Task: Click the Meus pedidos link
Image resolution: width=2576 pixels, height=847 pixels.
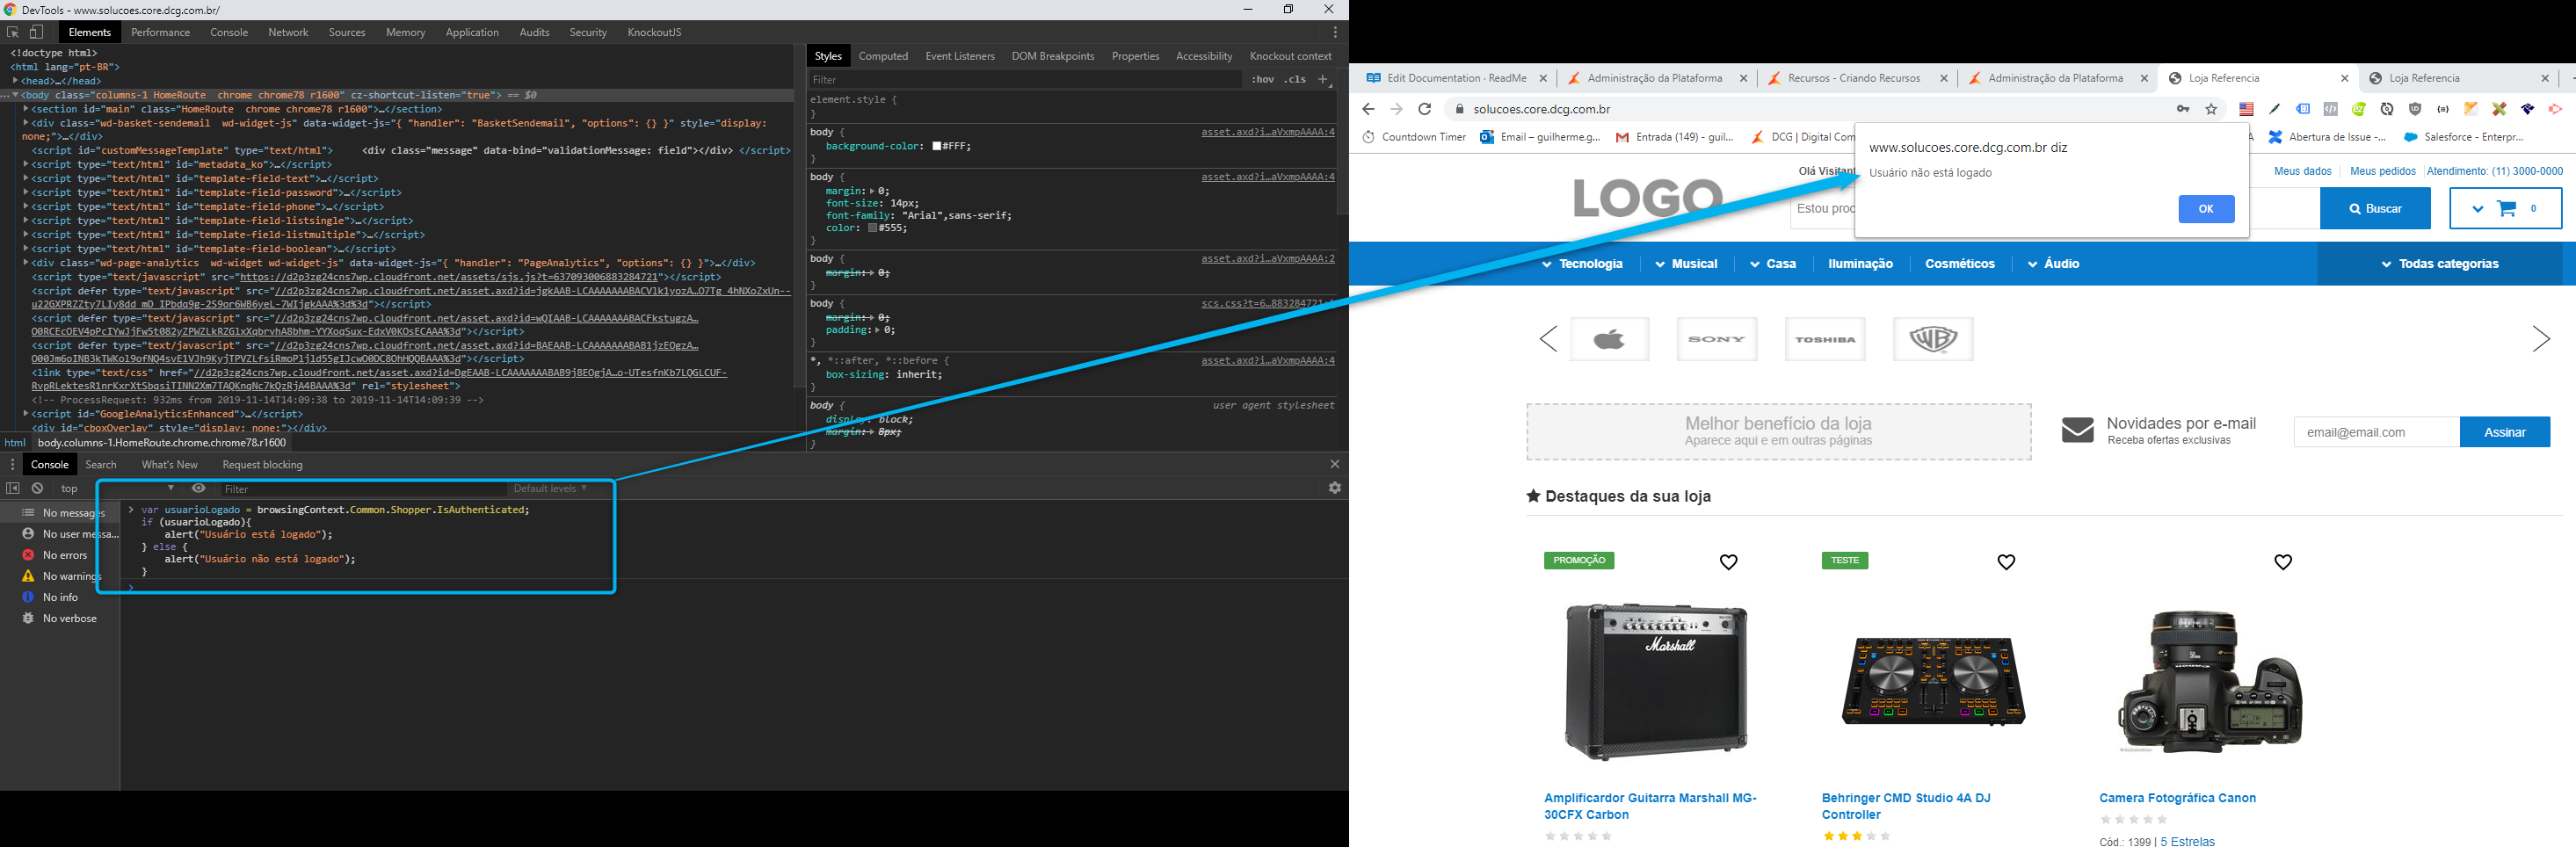Action: tap(2382, 171)
